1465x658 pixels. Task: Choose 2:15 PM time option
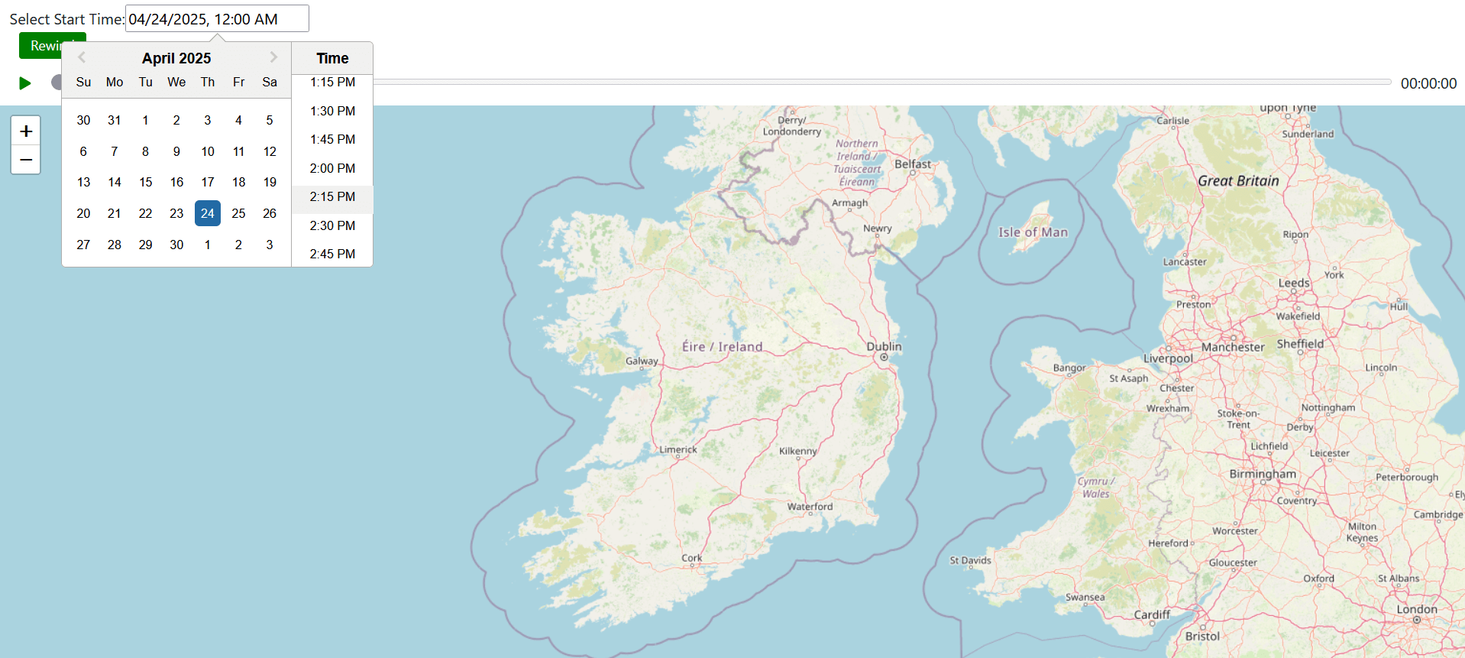coord(332,196)
